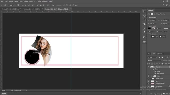The height and width of the screenshot is (95, 170).
Task: Click the Add layer mask button
Action: click(158, 94)
